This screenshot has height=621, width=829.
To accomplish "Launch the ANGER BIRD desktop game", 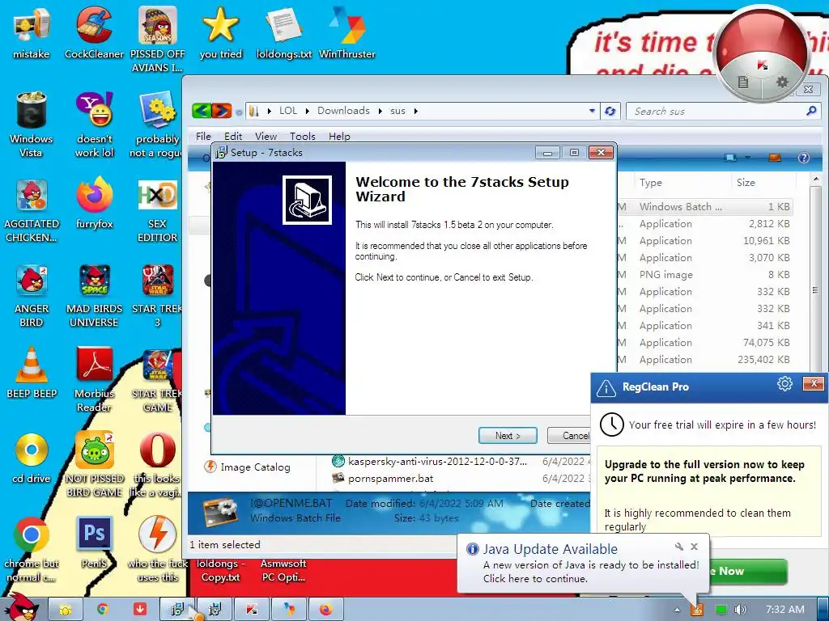I will click(x=32, y=294).
